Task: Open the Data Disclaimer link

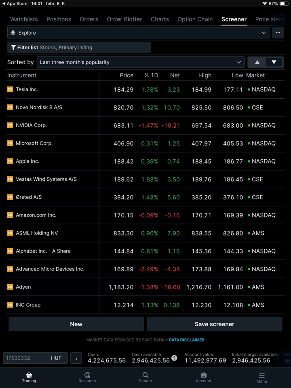Action: coord(186,340)
